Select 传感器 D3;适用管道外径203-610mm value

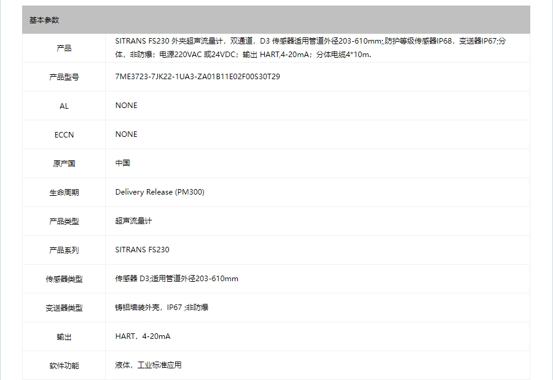pyautogui.click(x=177, y=279)
